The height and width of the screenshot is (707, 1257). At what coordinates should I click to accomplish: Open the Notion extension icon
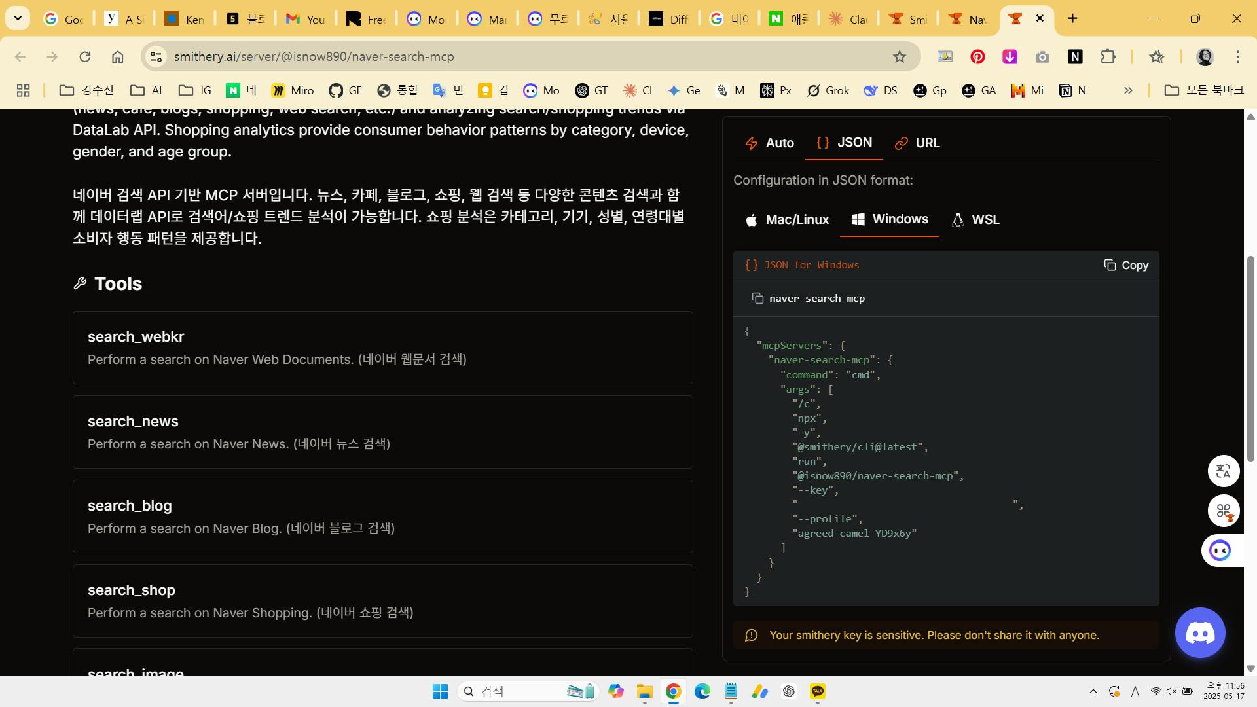[1075, 57]
